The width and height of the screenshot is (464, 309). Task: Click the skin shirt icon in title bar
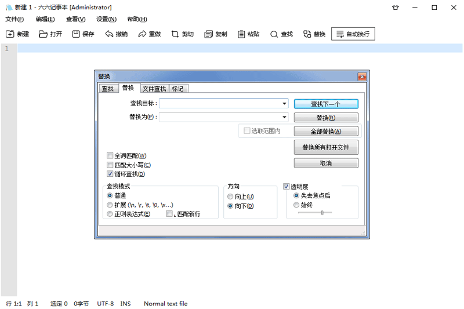click(396, 8)
